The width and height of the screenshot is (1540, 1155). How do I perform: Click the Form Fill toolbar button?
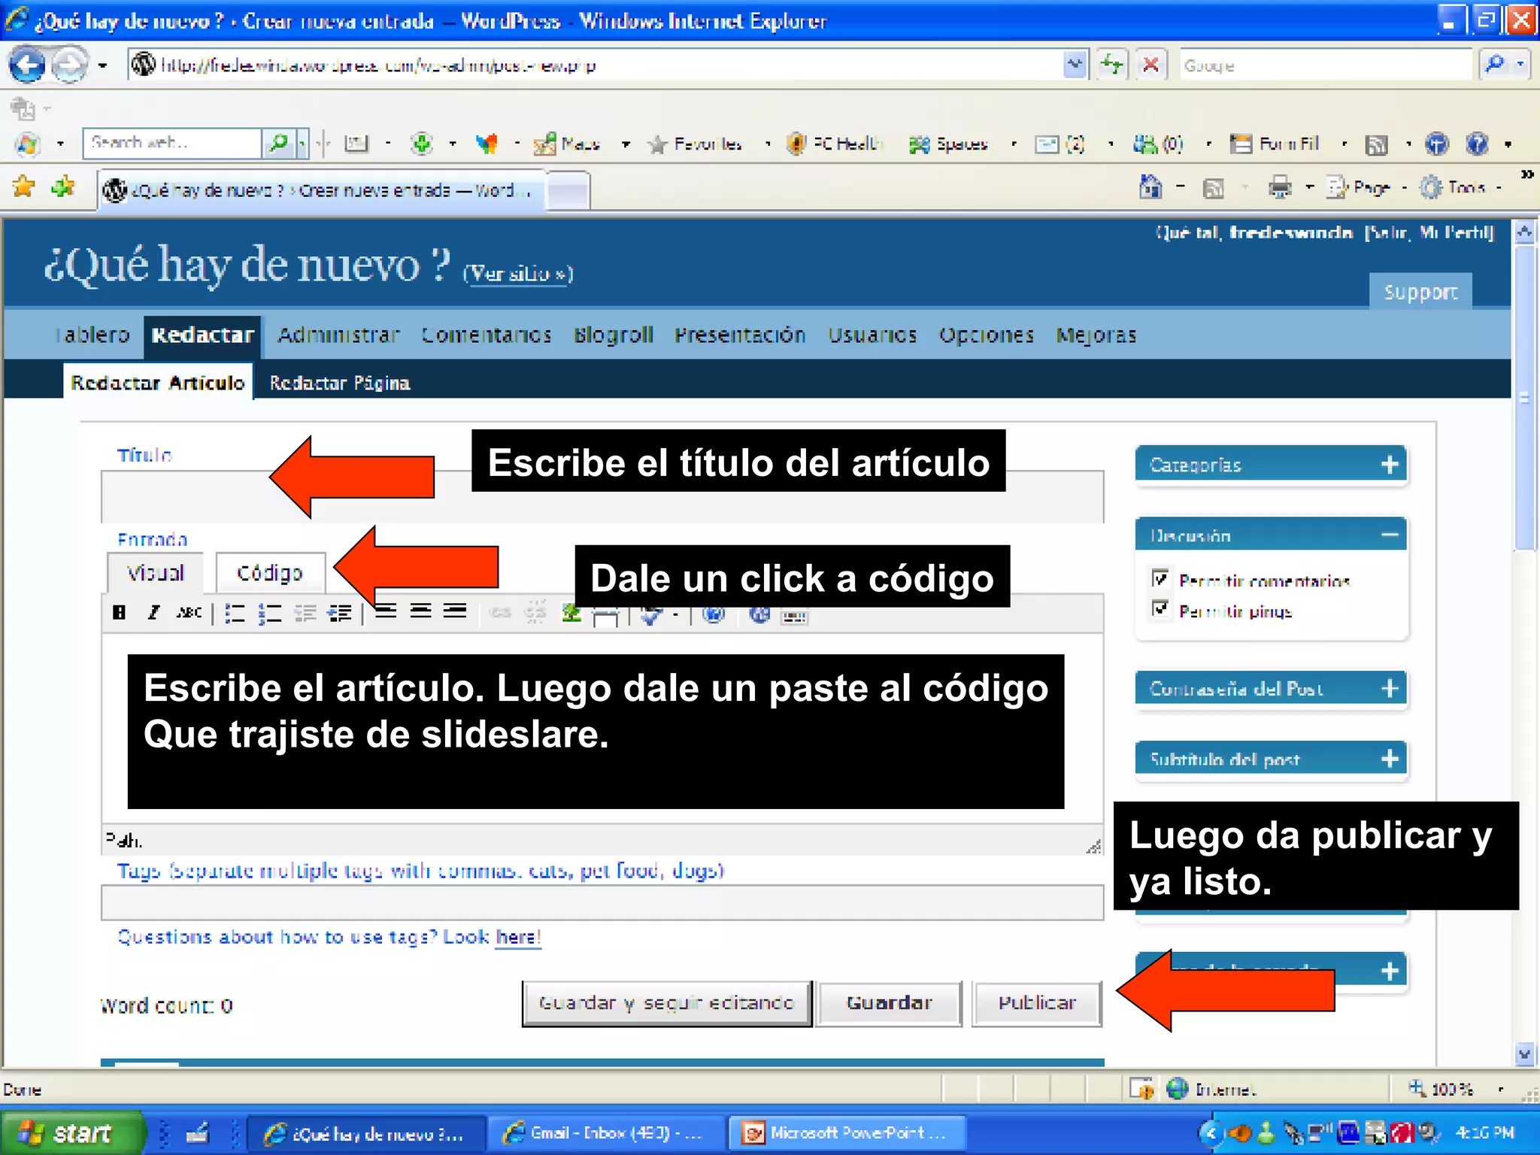click(1274, 144)
